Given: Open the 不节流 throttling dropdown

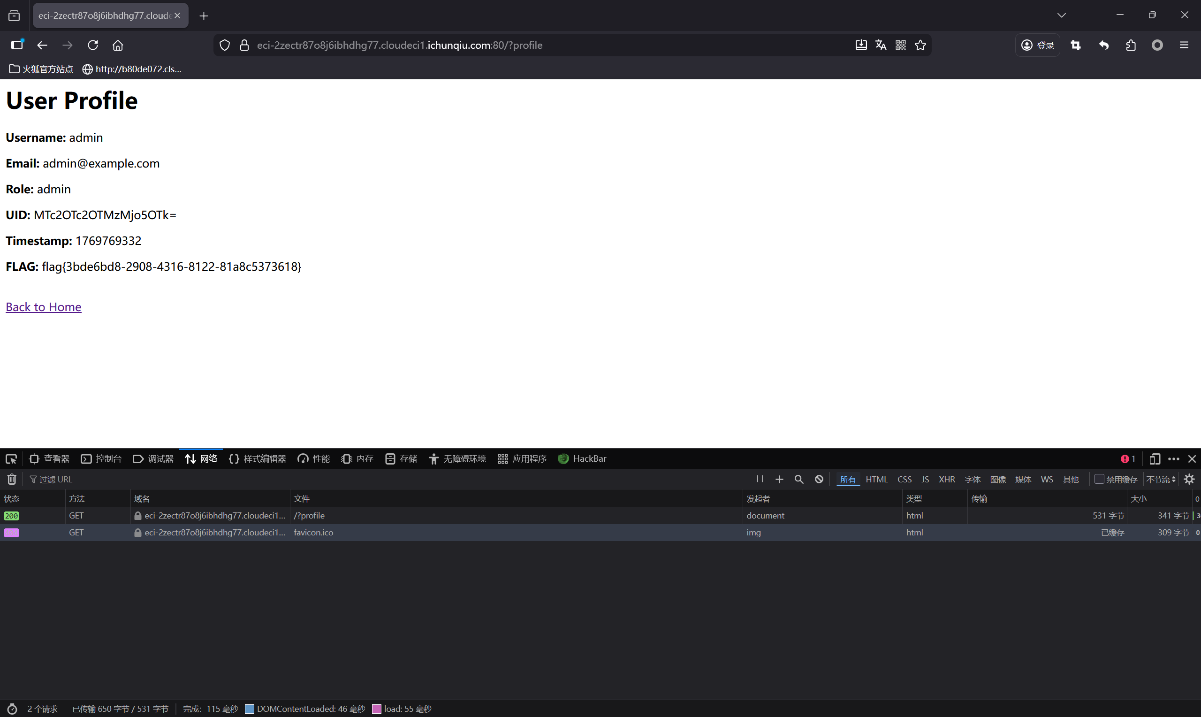Looking at the screenshot, I should point(1161,479).
